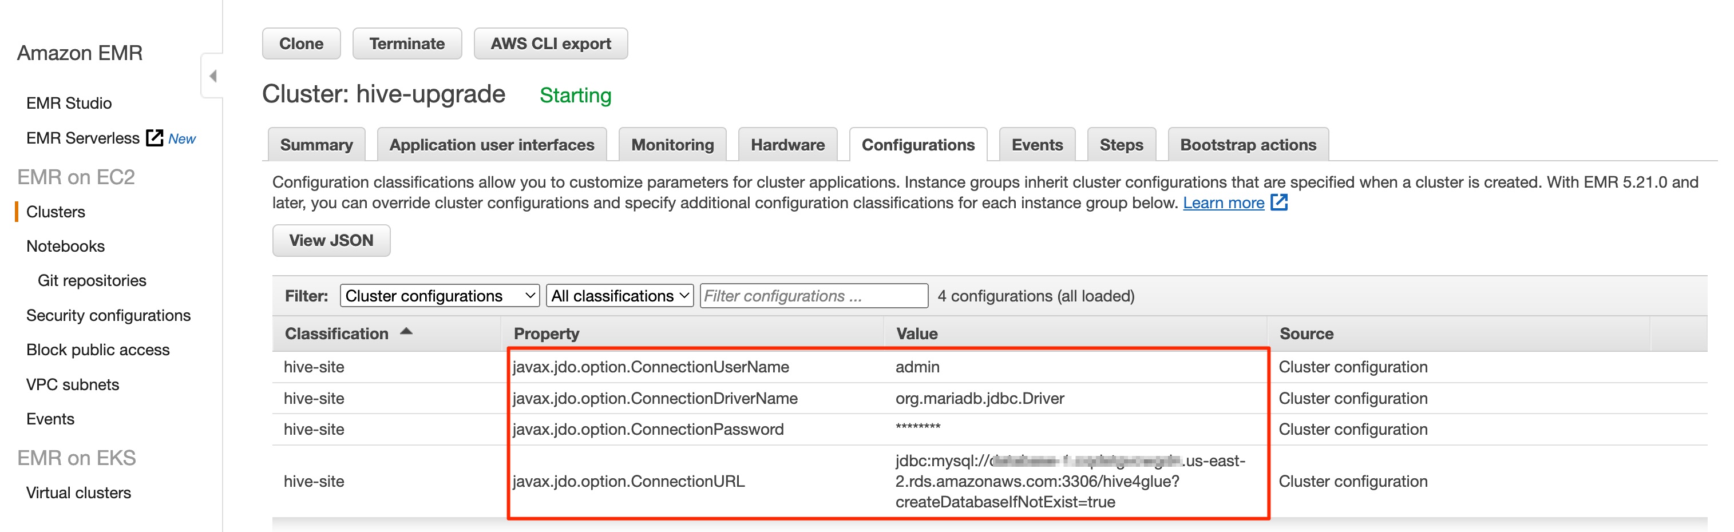Select the javax.jdo.option.ConnectionUserName property cell

pyautogui.click(x=651, y=367)
